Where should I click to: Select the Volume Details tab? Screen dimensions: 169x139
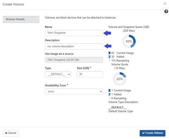[21, 19]
